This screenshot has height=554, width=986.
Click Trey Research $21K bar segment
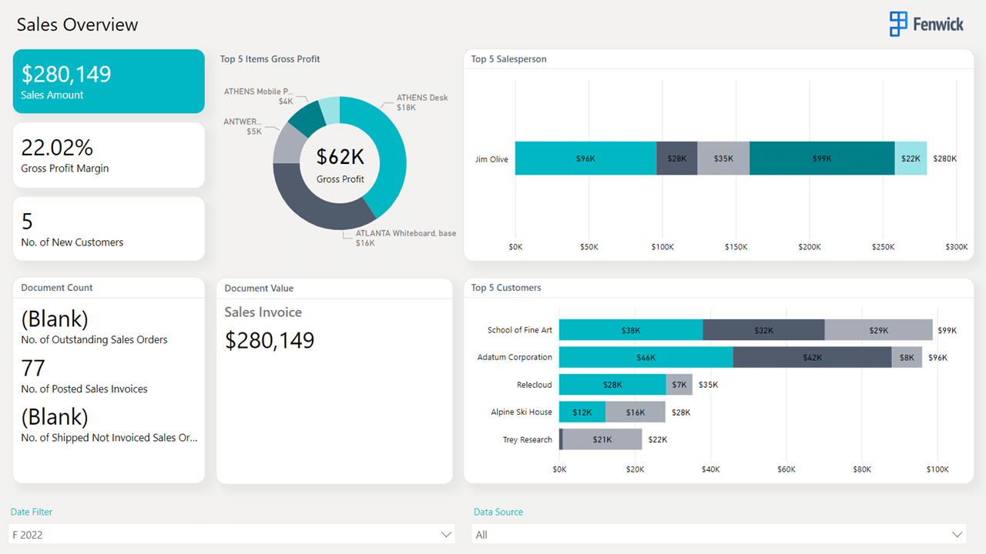[x=602, y=439]
